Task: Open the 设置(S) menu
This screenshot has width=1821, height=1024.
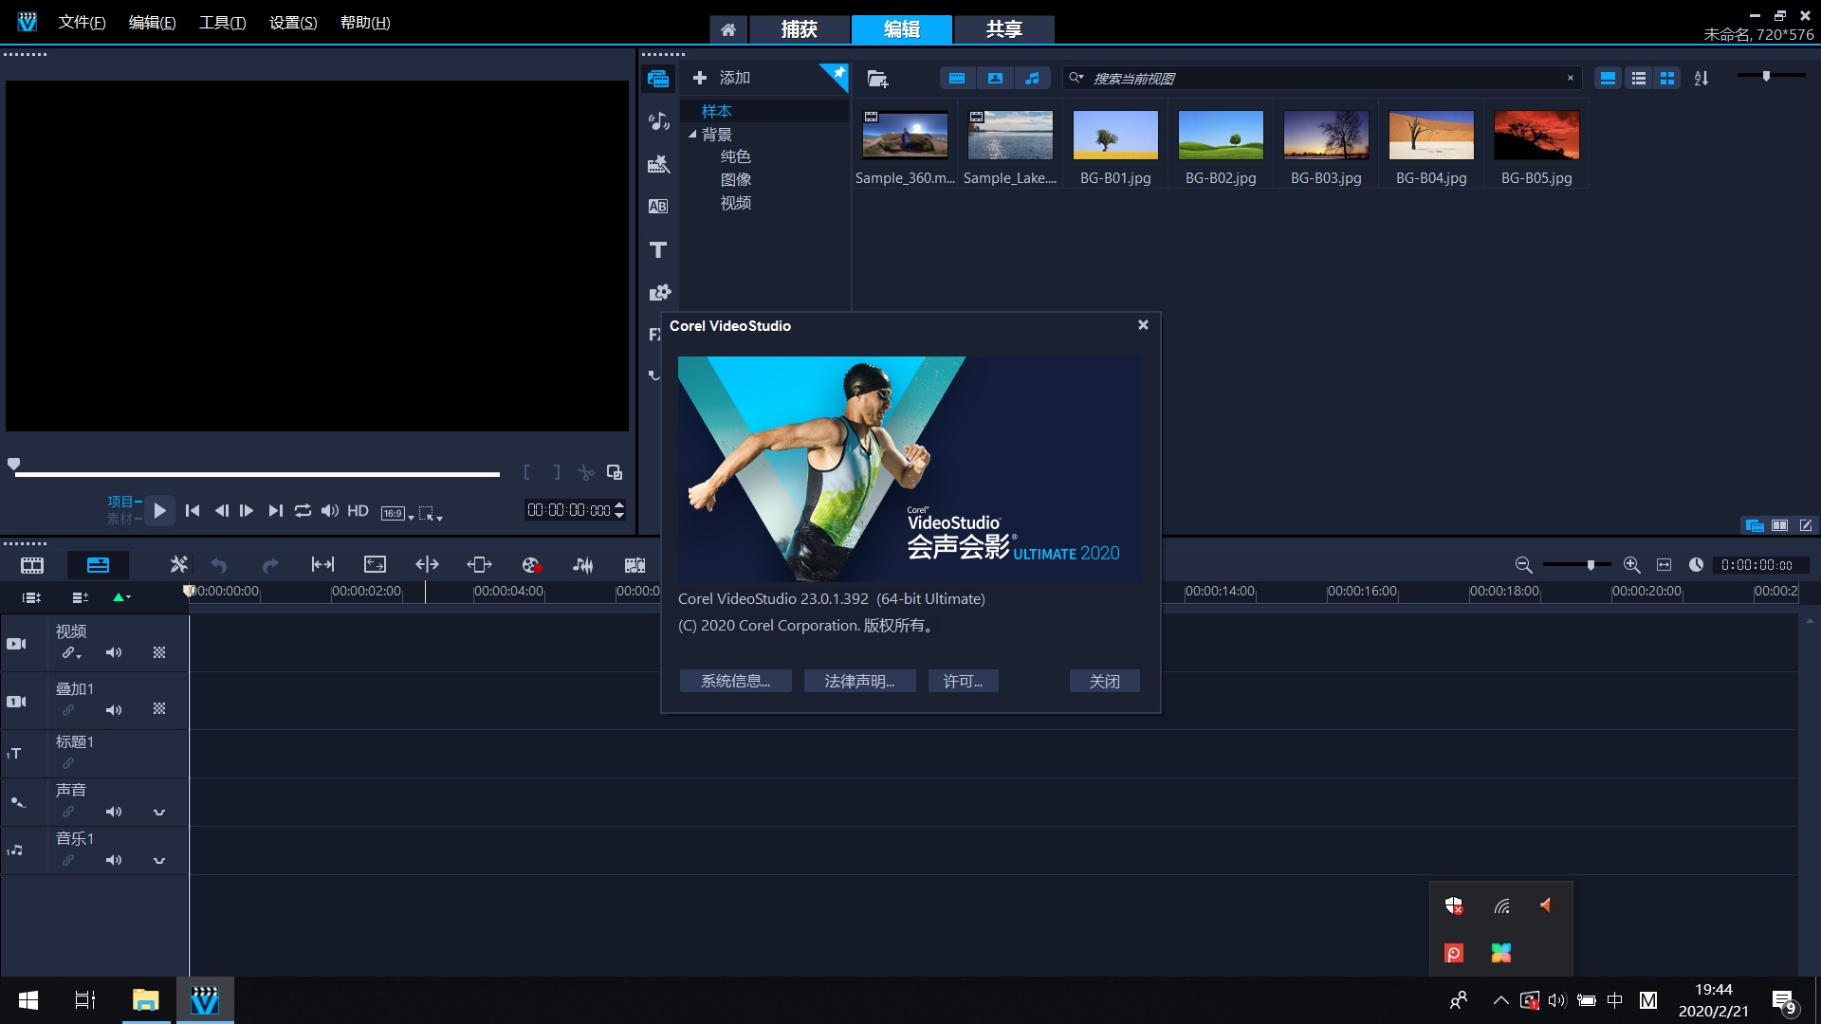Action: tap(293, 23)
